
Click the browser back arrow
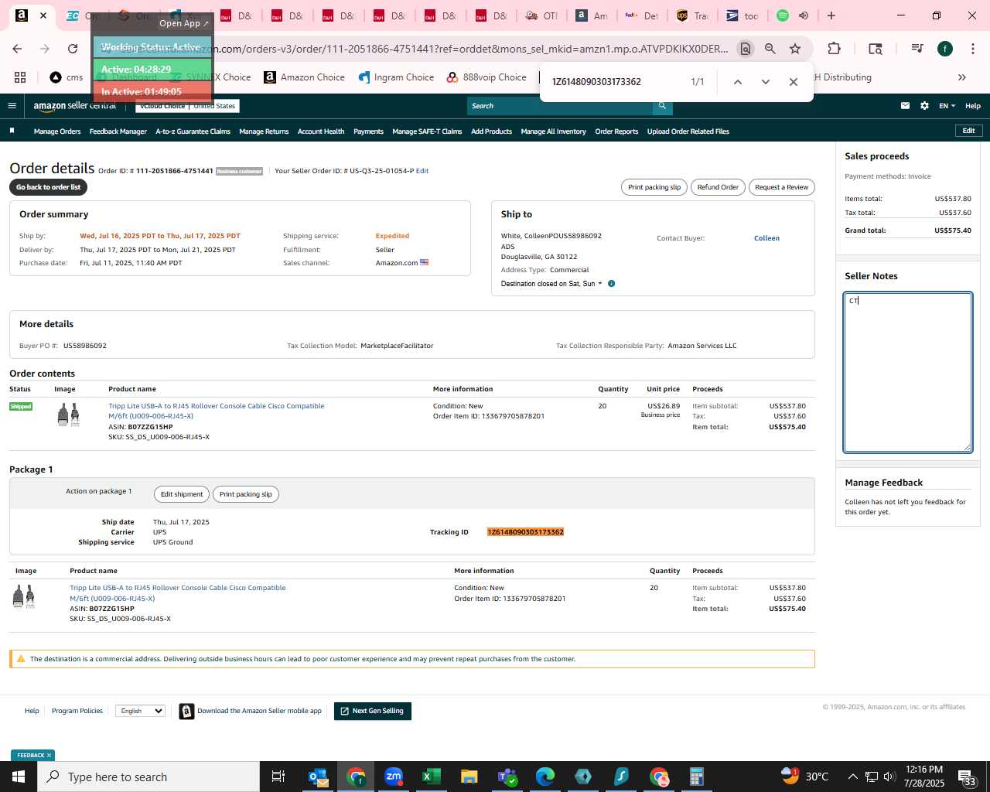click(x=17, y=49)
